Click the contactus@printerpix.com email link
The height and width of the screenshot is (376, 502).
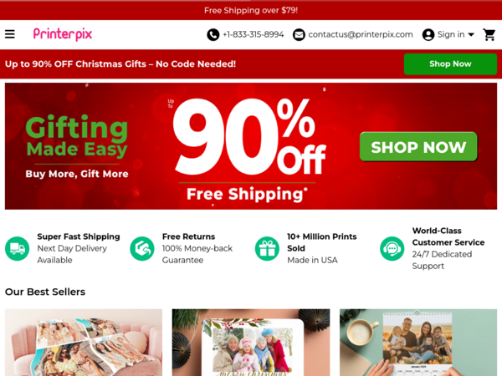click(361, 34)
